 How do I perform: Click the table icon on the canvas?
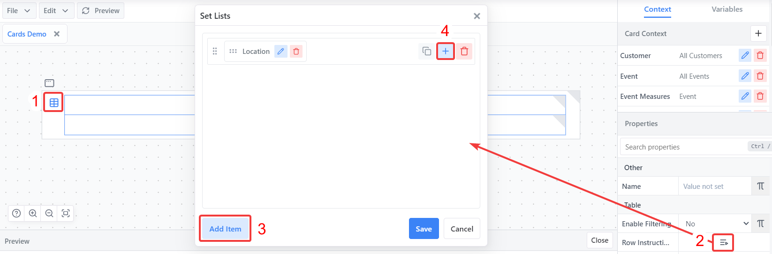tap(54, 102)
